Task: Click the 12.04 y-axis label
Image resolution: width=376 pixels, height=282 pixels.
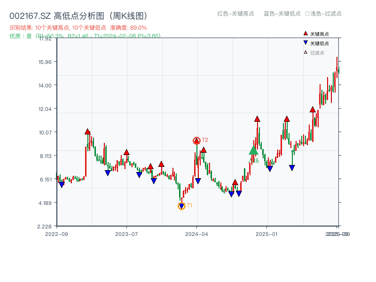Action: [x=45, y=109]
